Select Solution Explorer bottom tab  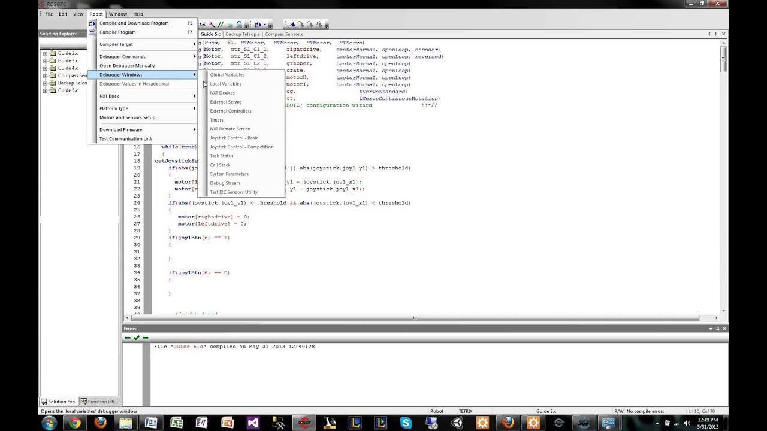(x=59, y=402)
